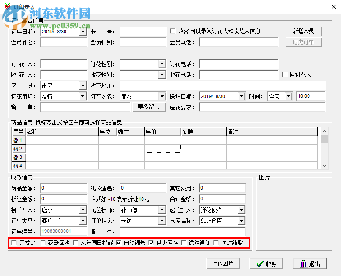Open the 订单类型 dropdown showing 客户上门
341x276 pixels.
click(83, 221)
